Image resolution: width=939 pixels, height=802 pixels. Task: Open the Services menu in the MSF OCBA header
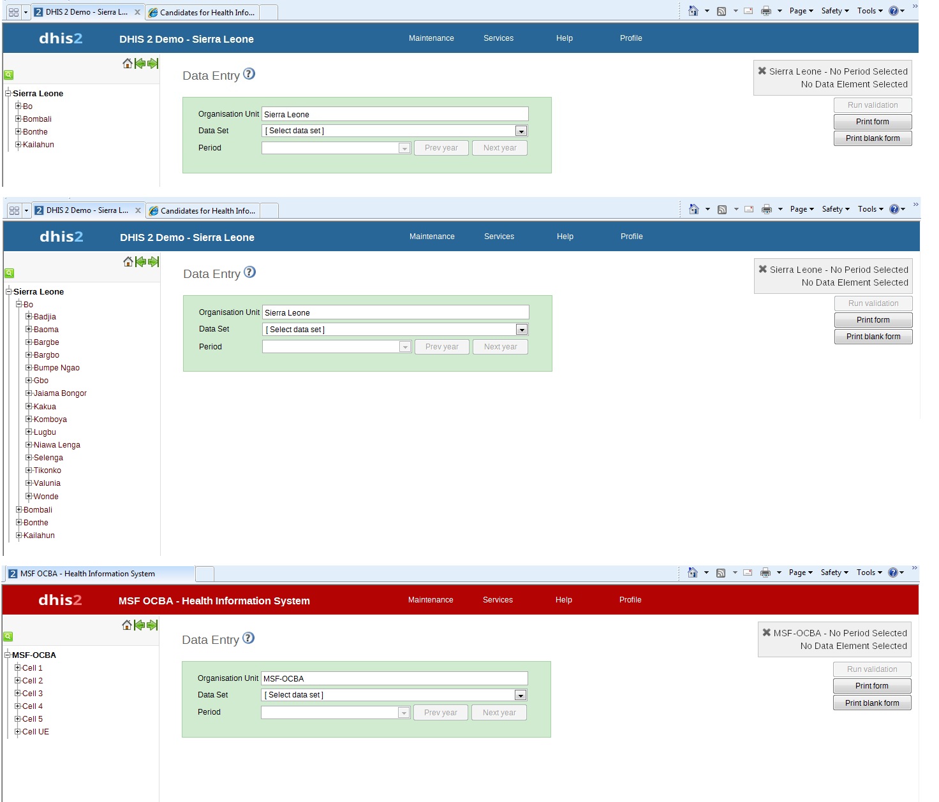[x=498, y=600]
